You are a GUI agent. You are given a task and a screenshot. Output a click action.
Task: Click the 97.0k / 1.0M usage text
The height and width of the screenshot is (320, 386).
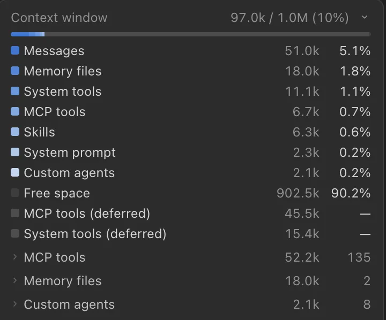[x=289, y=18]
